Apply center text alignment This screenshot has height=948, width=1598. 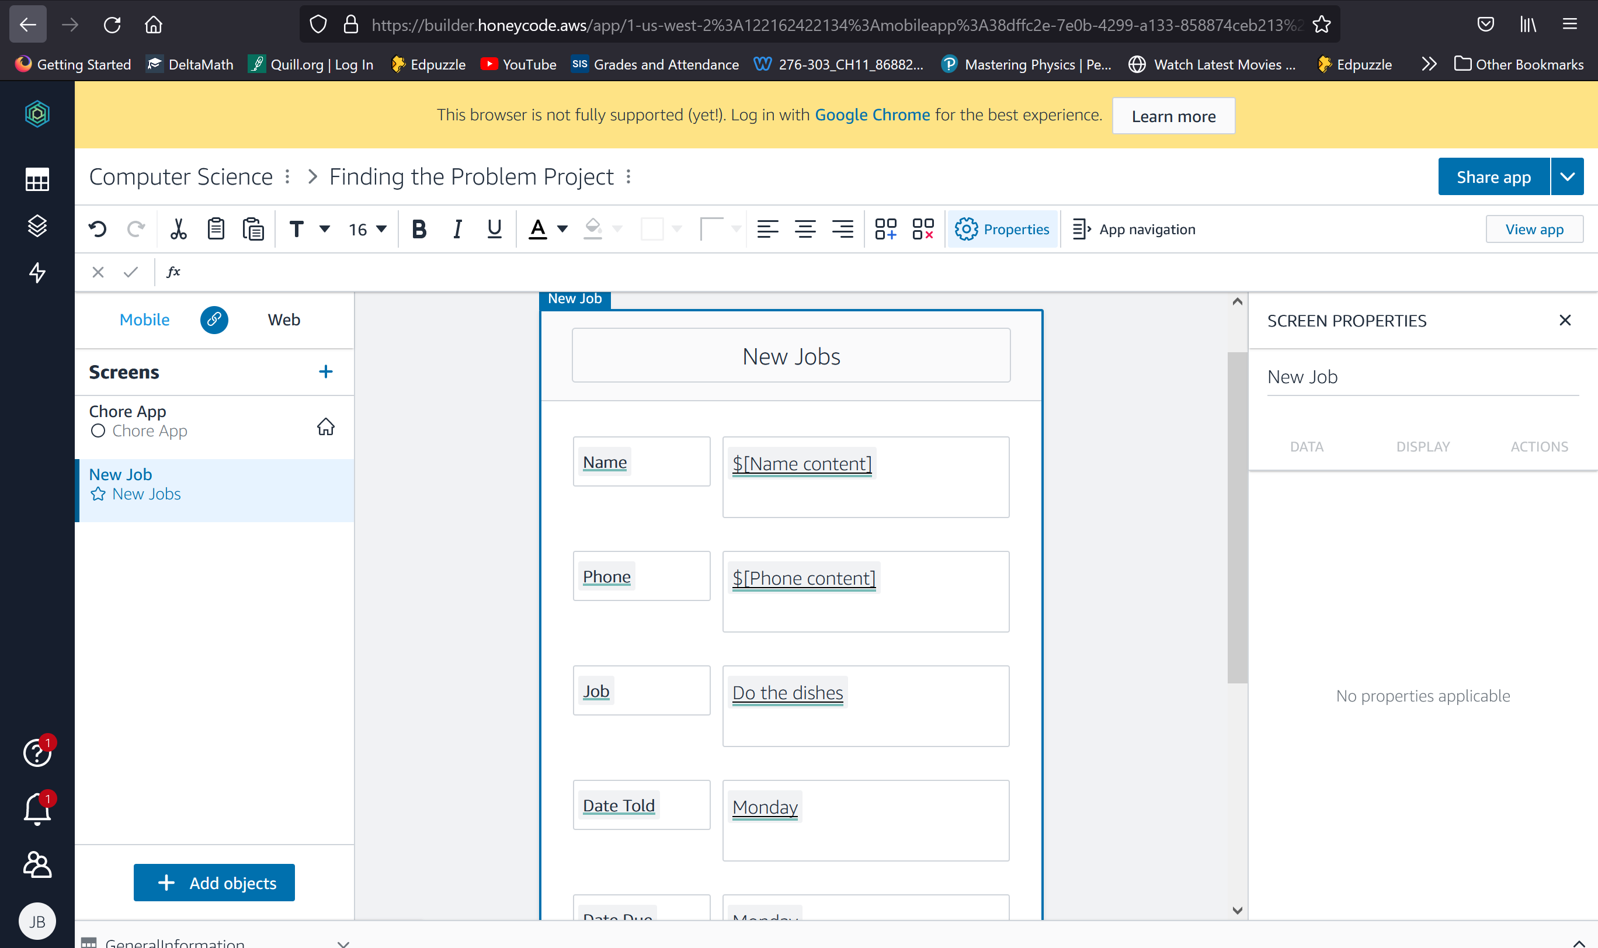point(805,229)
